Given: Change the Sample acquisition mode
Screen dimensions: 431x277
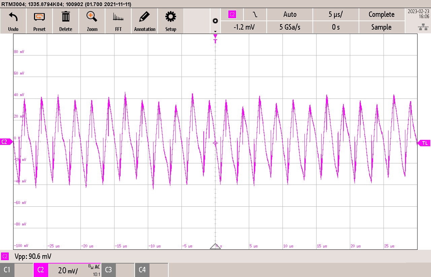Looking at the screenshot, I should (x=382, y=27).
